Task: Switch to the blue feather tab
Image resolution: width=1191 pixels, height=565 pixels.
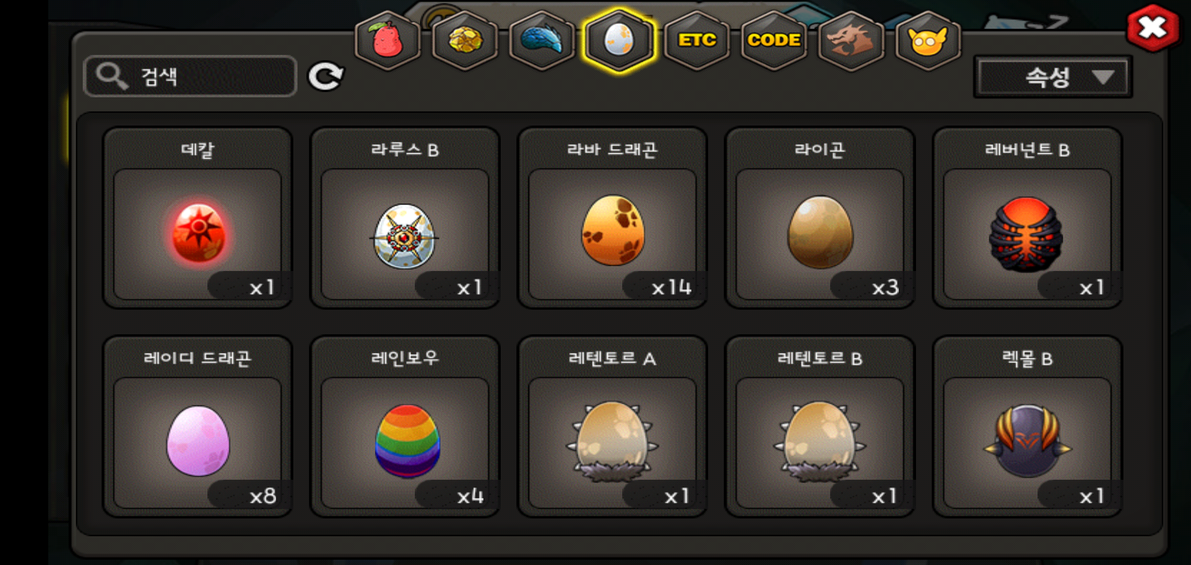Action: tap(542, 40)
